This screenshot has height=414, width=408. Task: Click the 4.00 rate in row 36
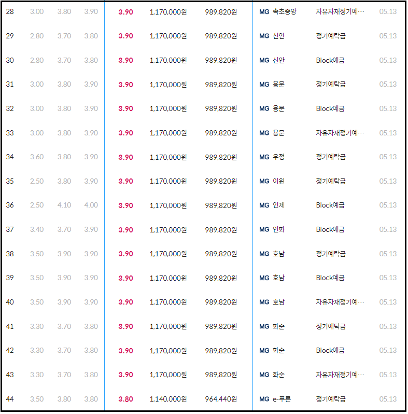91,205
